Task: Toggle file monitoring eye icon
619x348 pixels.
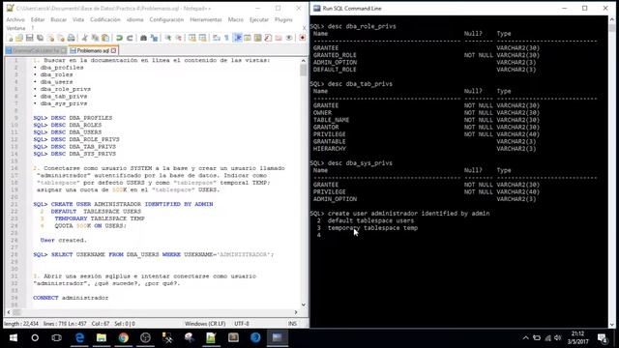Action: pyautogui.click(x=289, y=38)
